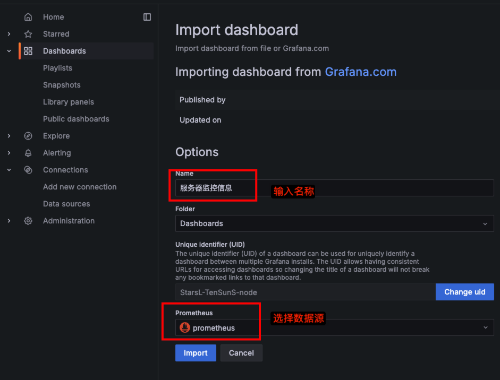Click the Import button
The height and width of the screenshot is (380, 500).
click(x=196, y=353)
